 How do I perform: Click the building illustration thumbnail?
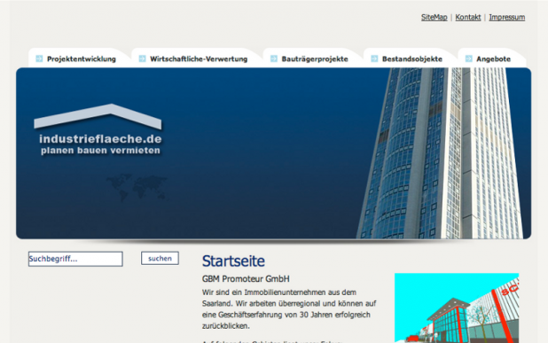(457, 308)
